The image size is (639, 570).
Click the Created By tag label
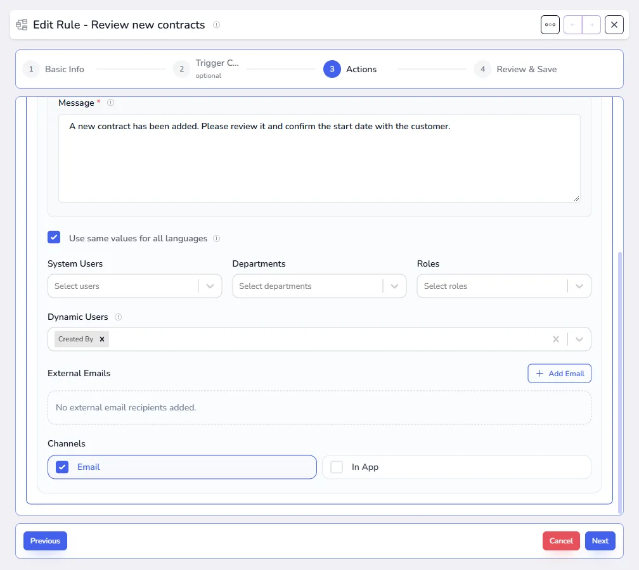[76, 339]
